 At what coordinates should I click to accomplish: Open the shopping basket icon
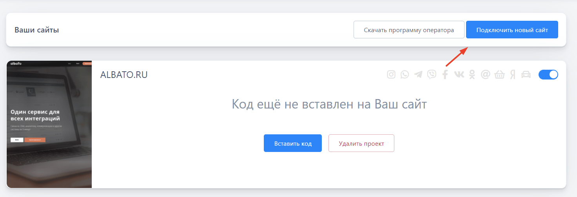pyautogui.click(x=499, y=74)
